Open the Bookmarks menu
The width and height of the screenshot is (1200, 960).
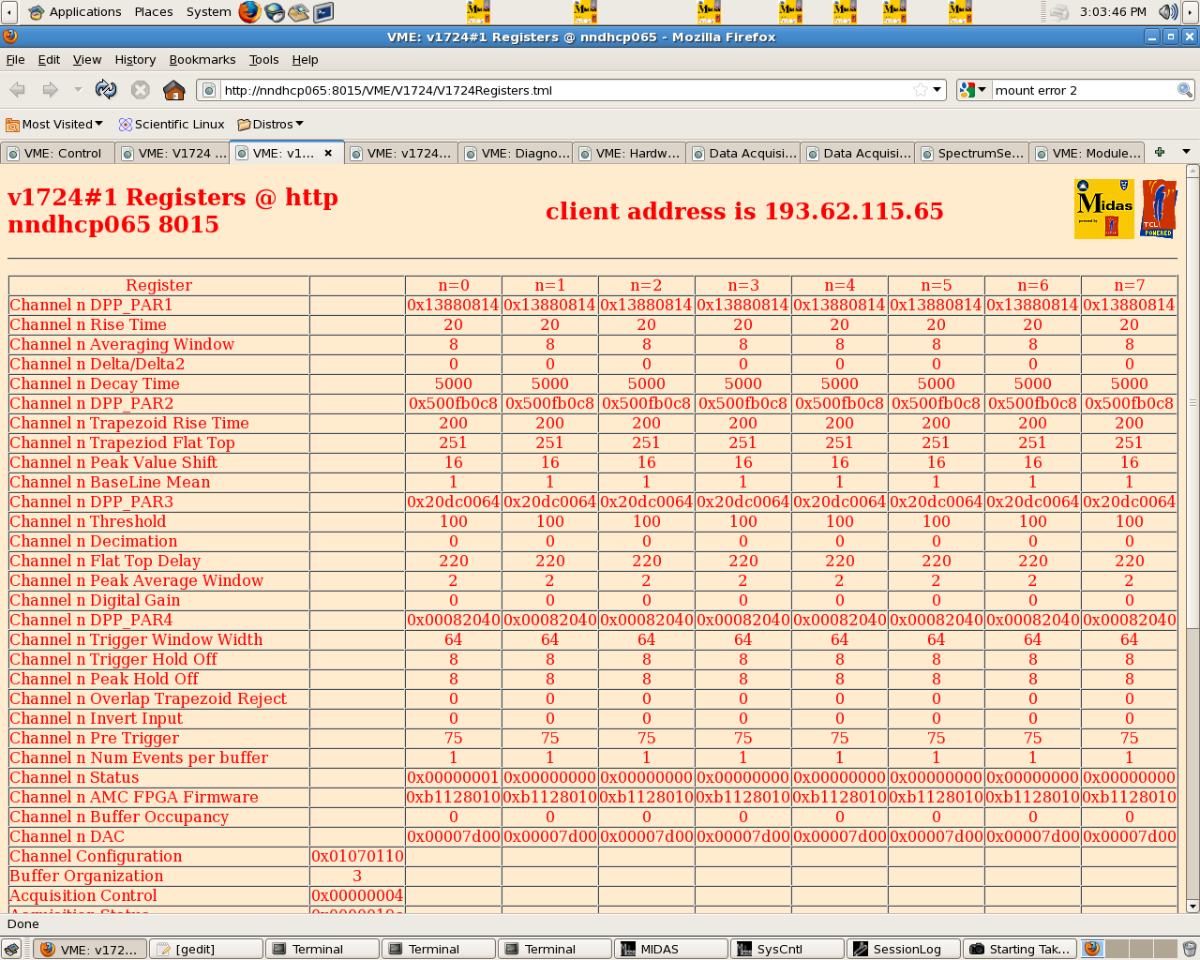coord(202,59)
